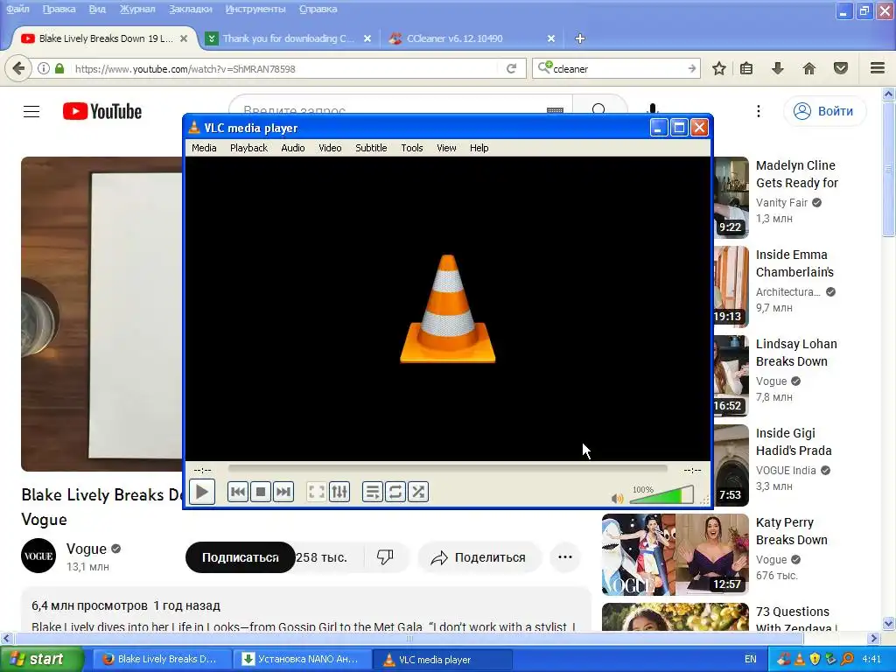Open VLC Media menu
Screen dimensions: 896x672
[204, 148]
